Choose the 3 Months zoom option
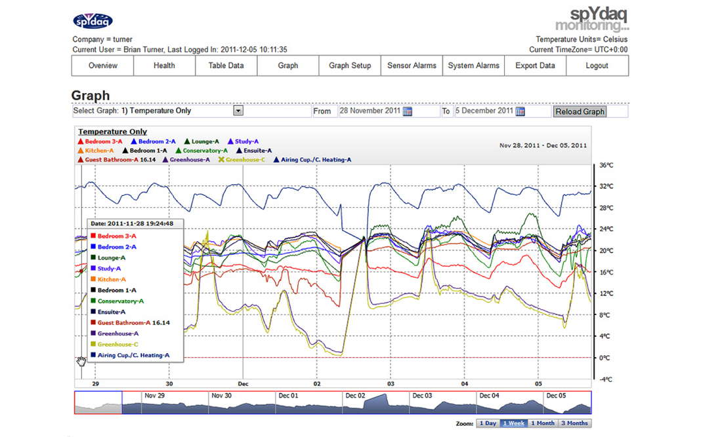 pos(574,423)
